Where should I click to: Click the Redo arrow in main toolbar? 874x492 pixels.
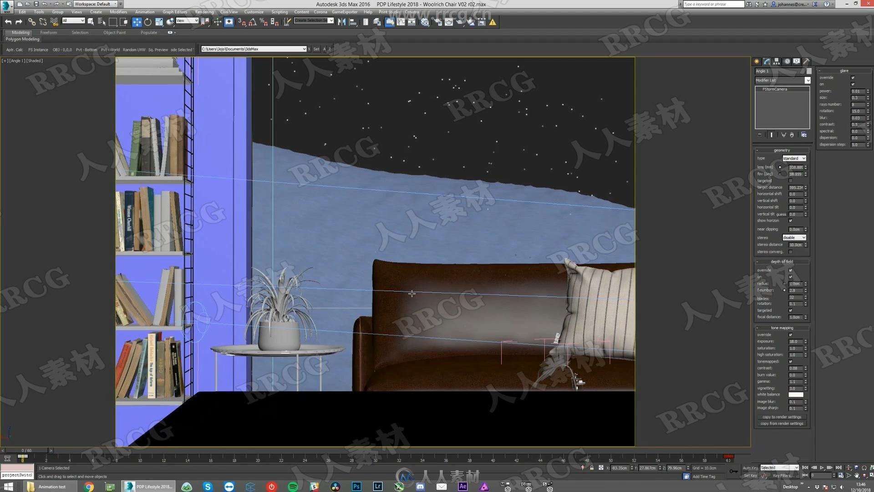tap(19, 22)
